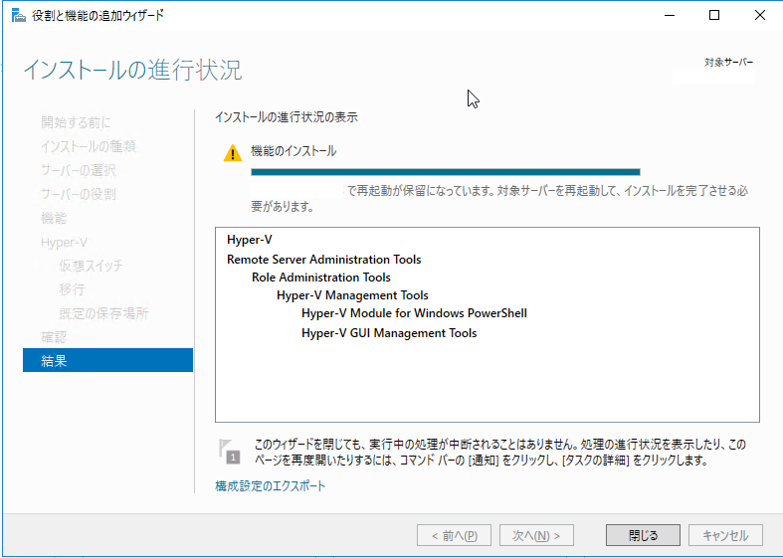This screenshot has height=558, width=783.
Task: Click the notification flag icon with number 1
Action: tap(229, 452)
